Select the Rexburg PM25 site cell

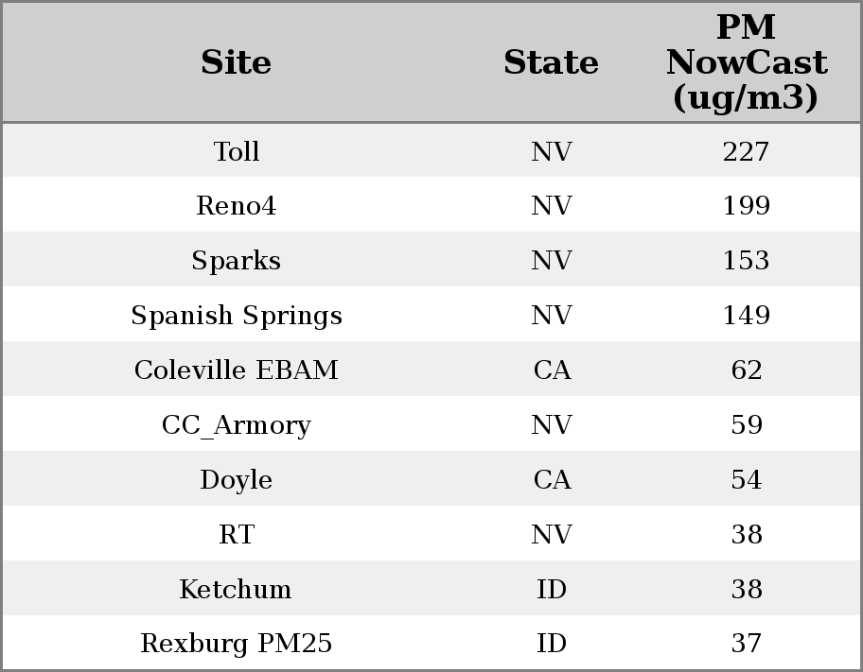coord(237,644)
